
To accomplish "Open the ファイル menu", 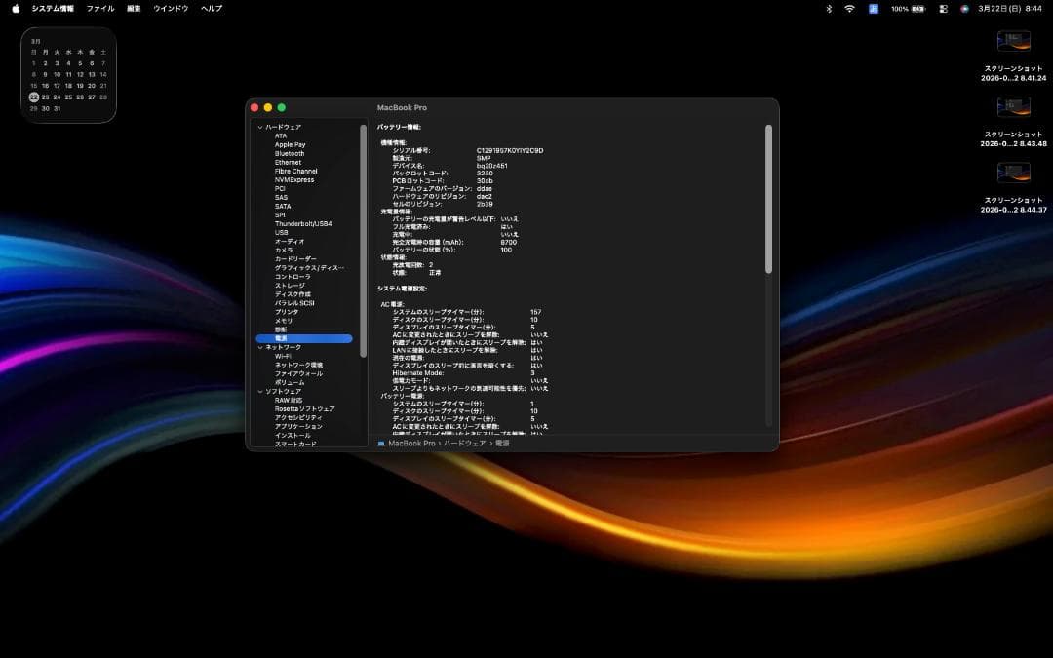I will 100,9.
